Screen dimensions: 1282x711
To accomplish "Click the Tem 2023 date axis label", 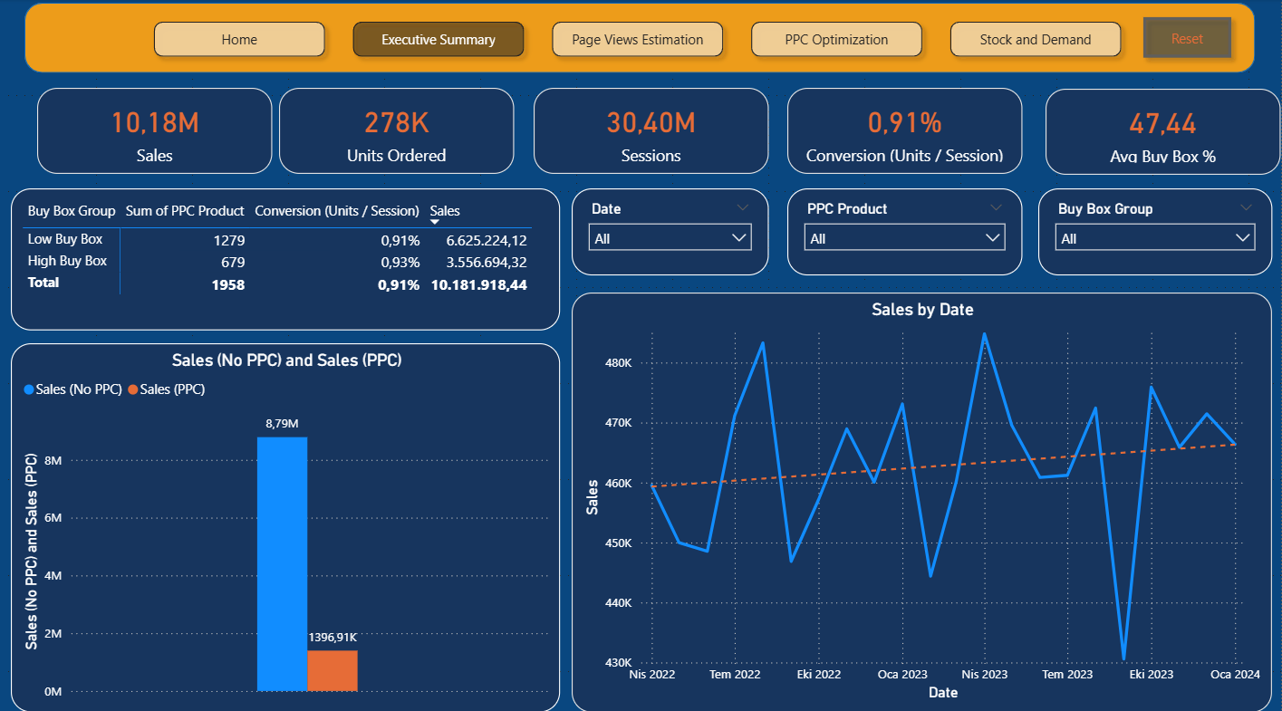I will 1067,675.
